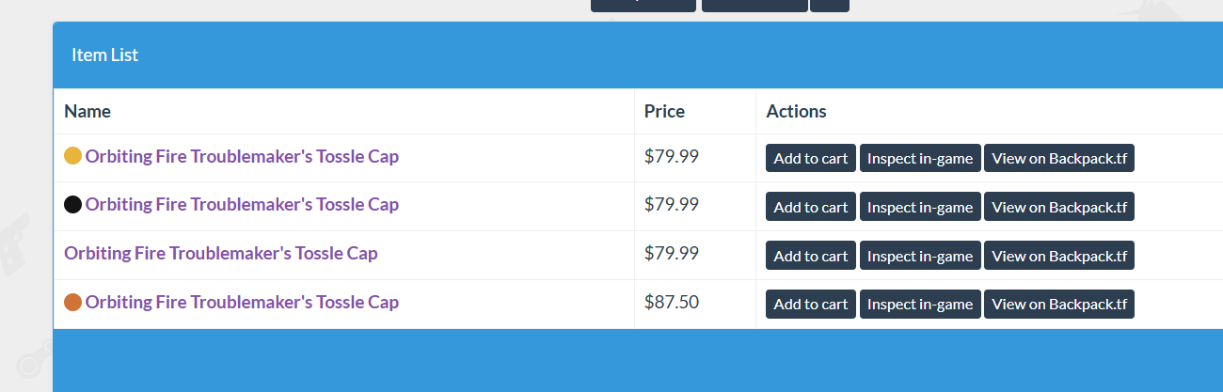Open the yellow-painted Orbiting Fire Tossle Cap link

tap(242, 156)
